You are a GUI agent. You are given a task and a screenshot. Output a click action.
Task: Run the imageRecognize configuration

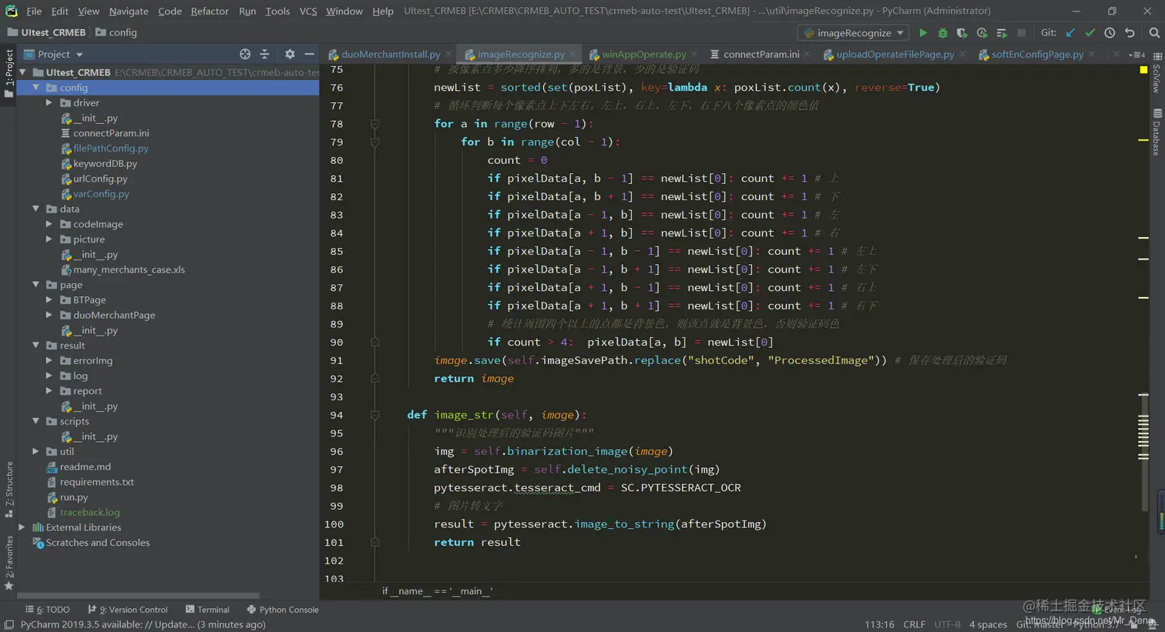pos(922,33)
